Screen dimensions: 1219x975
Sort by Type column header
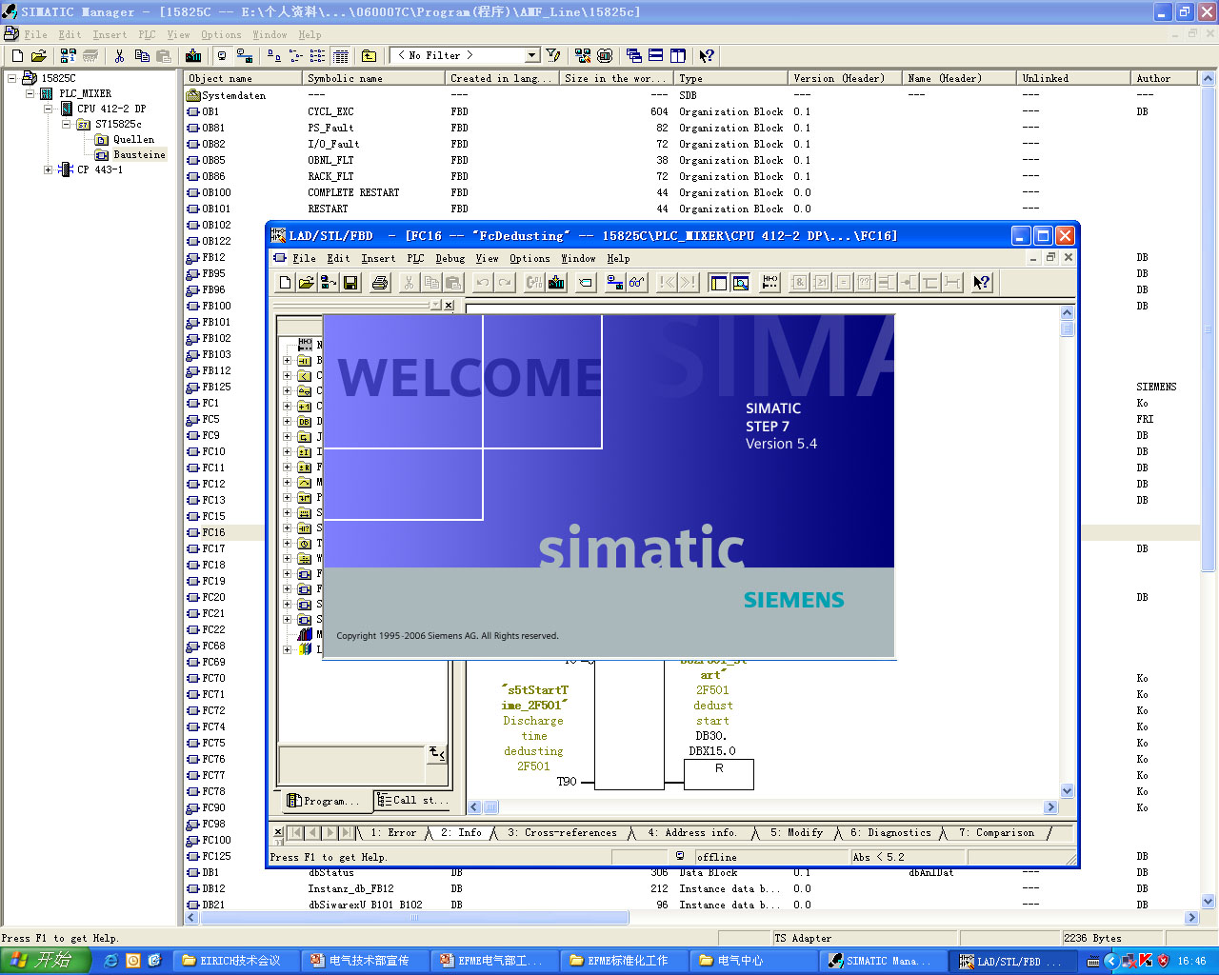pyautogui.click(x=730, y=78)
